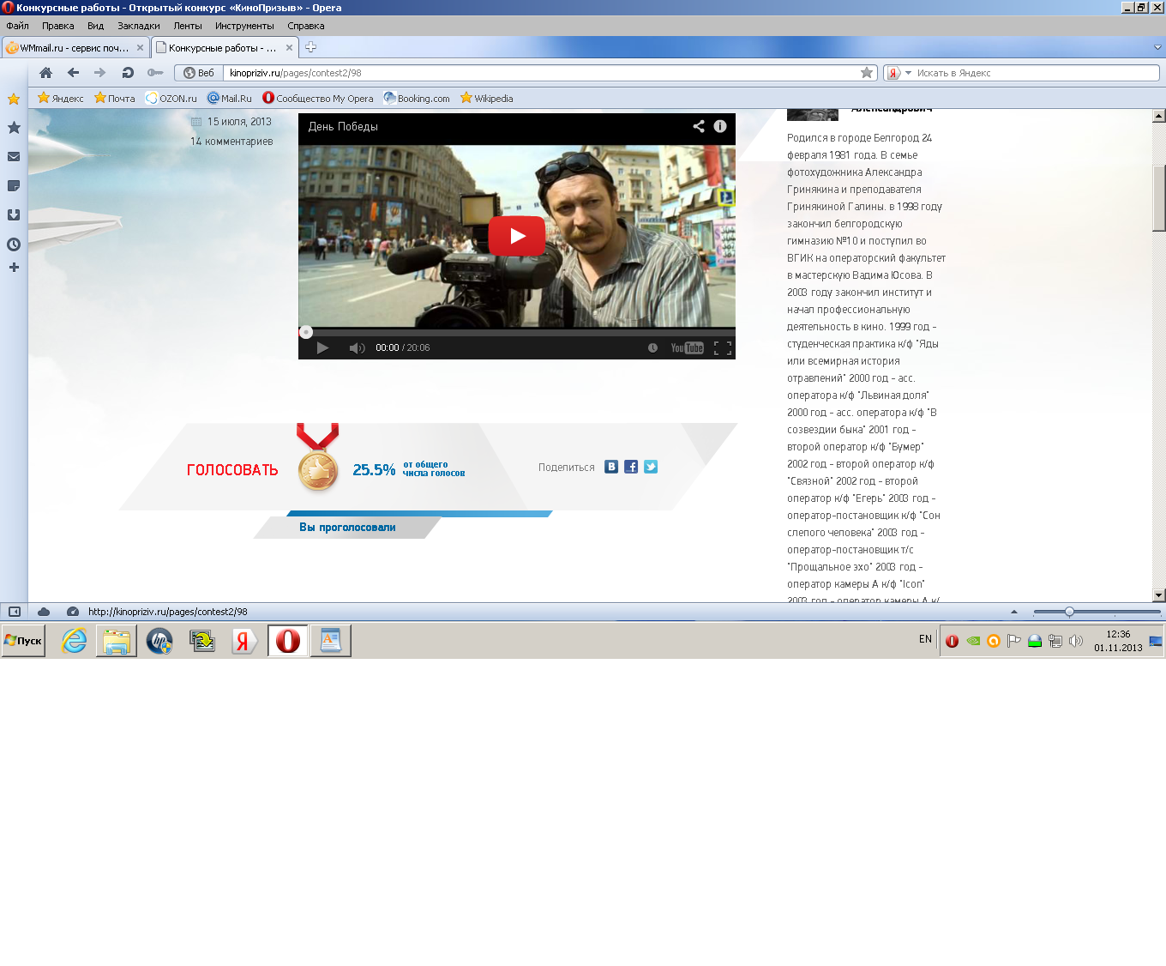Mute the video with the speaker icon
Image resolution: width=1166 pixels, height=966 pixels.
[357, 347]
